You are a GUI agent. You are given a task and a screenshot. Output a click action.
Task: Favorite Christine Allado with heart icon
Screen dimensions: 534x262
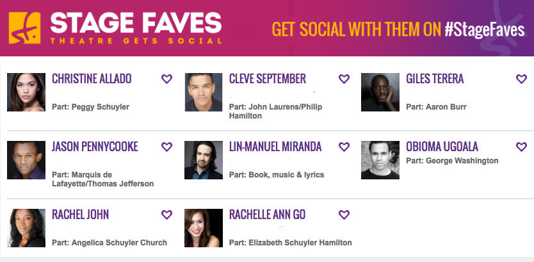coord(166,79)
